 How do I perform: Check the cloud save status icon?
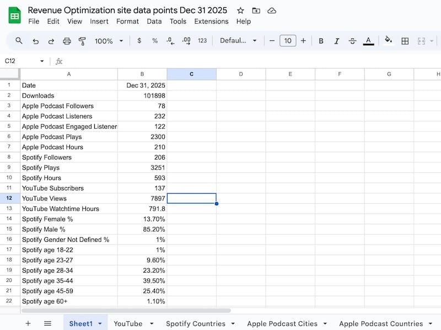click(x=272, y=10)
